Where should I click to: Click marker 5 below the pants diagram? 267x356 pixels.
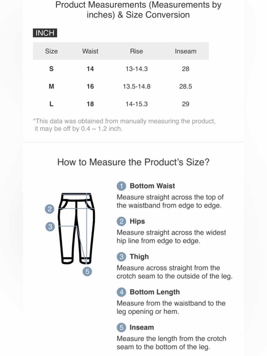point(87,272)
